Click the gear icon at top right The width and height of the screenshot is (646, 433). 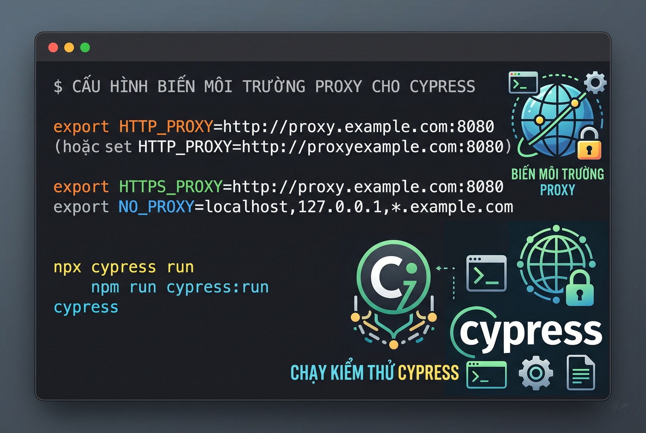click(596, 82)
